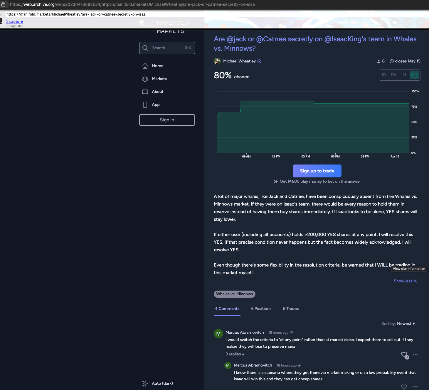The height and width of the screenshot is (390, 429).
Task: Like Marcus Abramovitch's first comment
Action: click(x=404, y=354)
